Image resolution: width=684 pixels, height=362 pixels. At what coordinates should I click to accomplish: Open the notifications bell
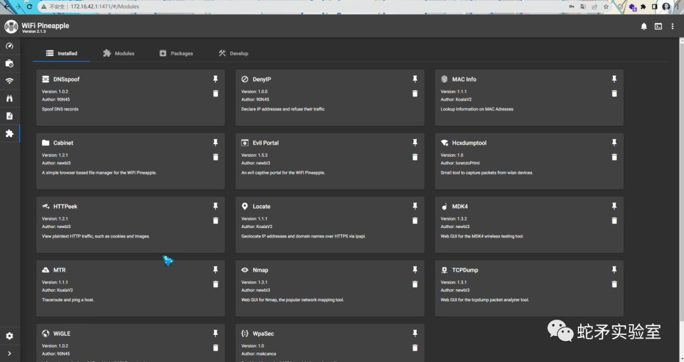pyautogui.click(x=643, y=27)
